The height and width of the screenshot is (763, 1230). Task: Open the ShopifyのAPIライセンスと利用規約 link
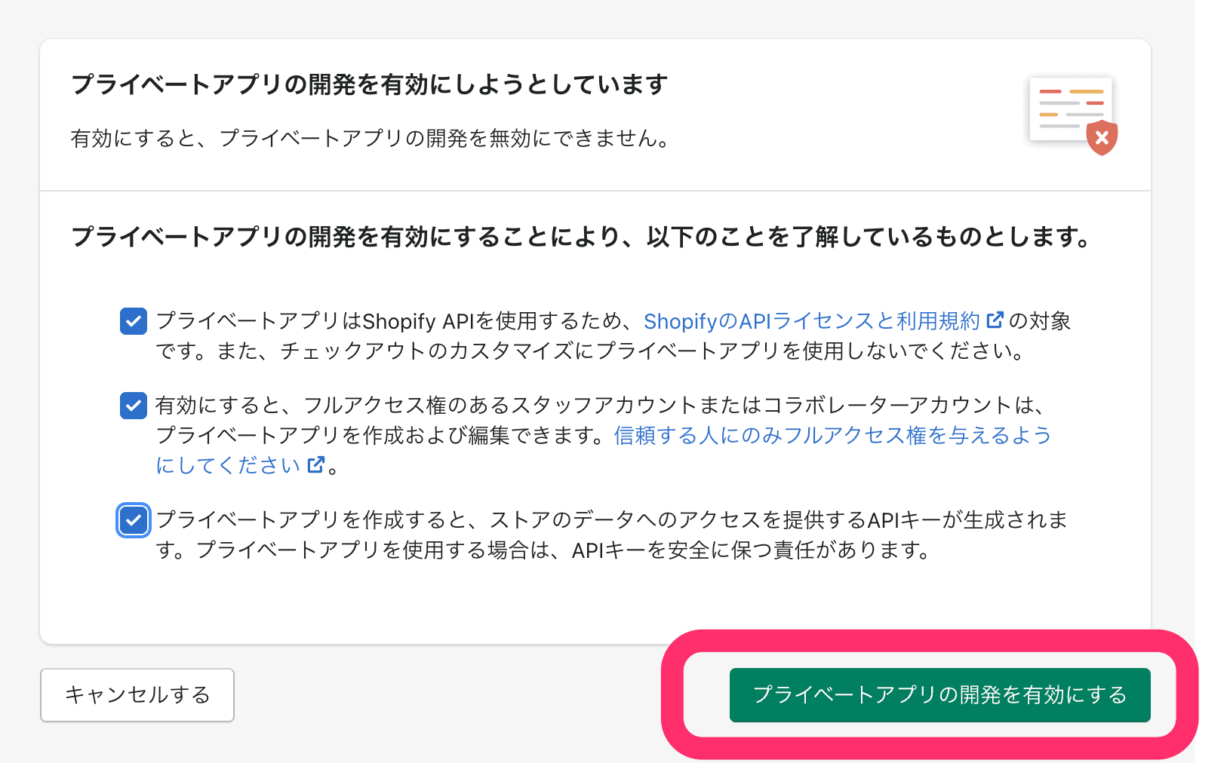click(811, 321)
